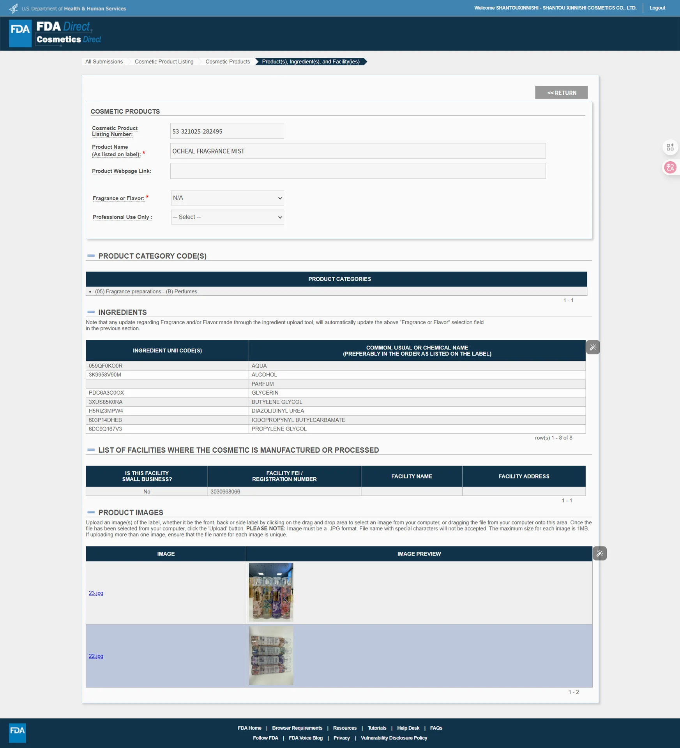Image resolution: width=680 pixels, height=748 pixels.
Task: Collapse the List of Facilities section
Action: pos(91,450)
